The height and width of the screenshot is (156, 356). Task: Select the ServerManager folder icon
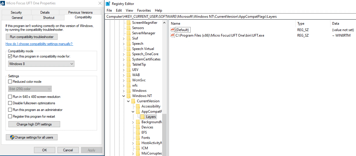128,33
